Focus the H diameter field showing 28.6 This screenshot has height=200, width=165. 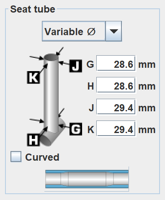tap(116, 85)
